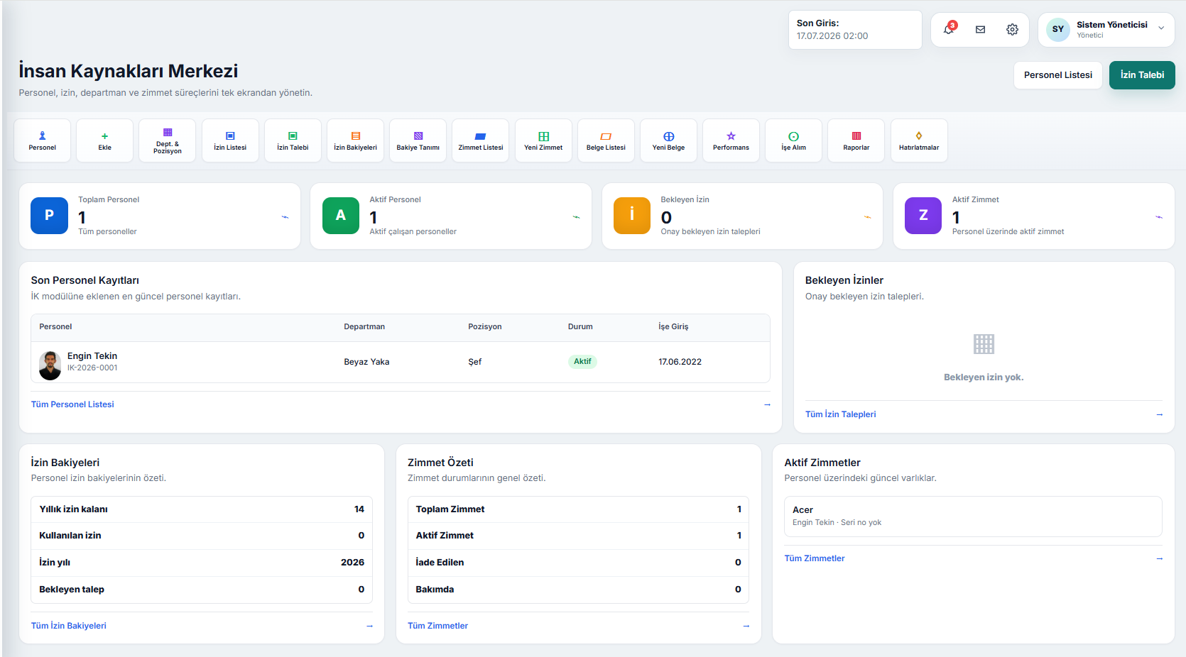Viewport: 1186px width, 657px height.
Task: Click the green İzin Talebi button
Action: pos(1142,75)
